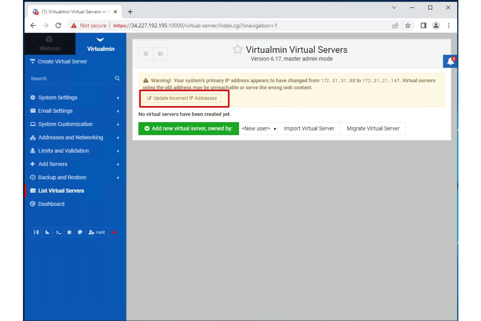Expand Addresses and Networking menu
This screenshot has width=481, height=321.
pyautogui.click(x=75, y=138)
